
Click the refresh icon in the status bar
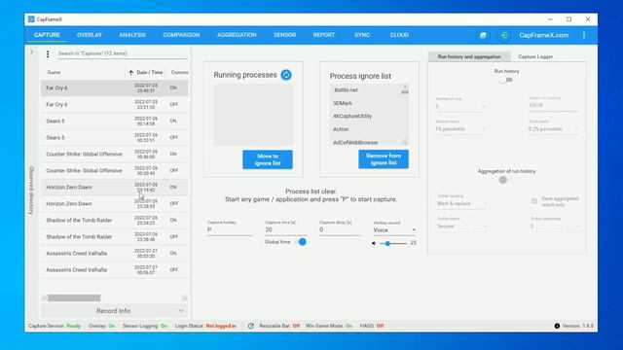251,326
